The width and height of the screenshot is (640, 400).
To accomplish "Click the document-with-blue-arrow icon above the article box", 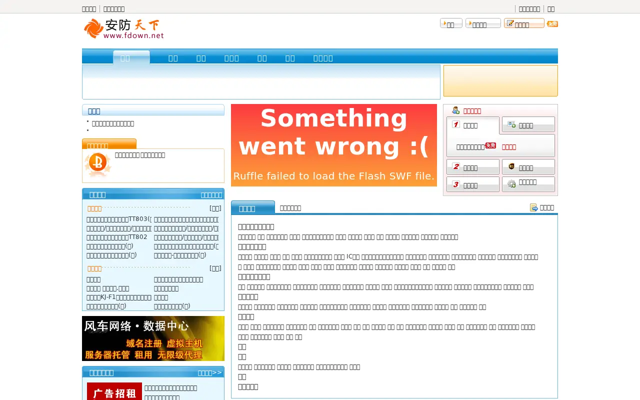I will pos(534,207).
